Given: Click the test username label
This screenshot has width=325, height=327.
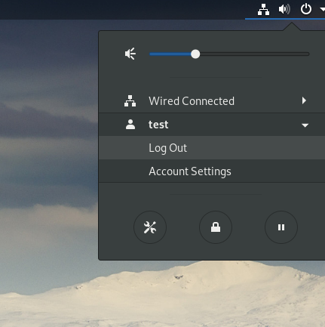Looking at the screenshot, I should (x=158, y=125).
